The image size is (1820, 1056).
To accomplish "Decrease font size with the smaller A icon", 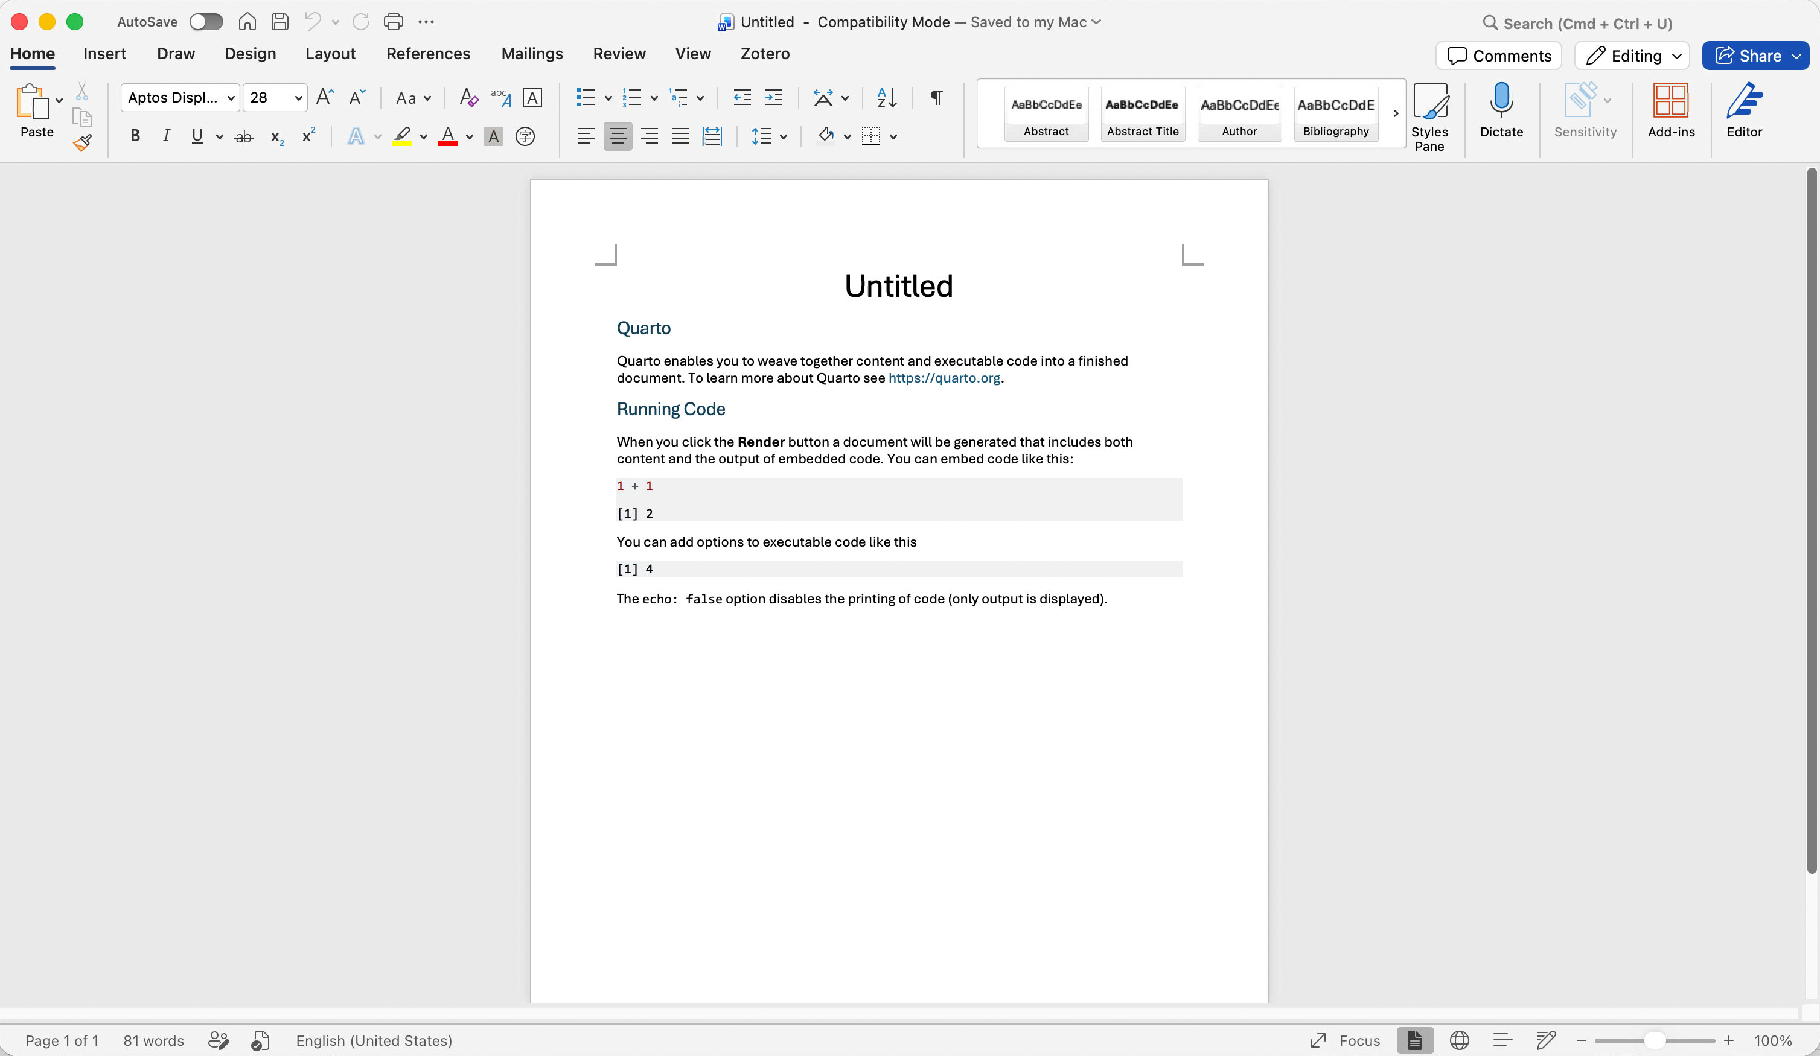I will (357, 97).
